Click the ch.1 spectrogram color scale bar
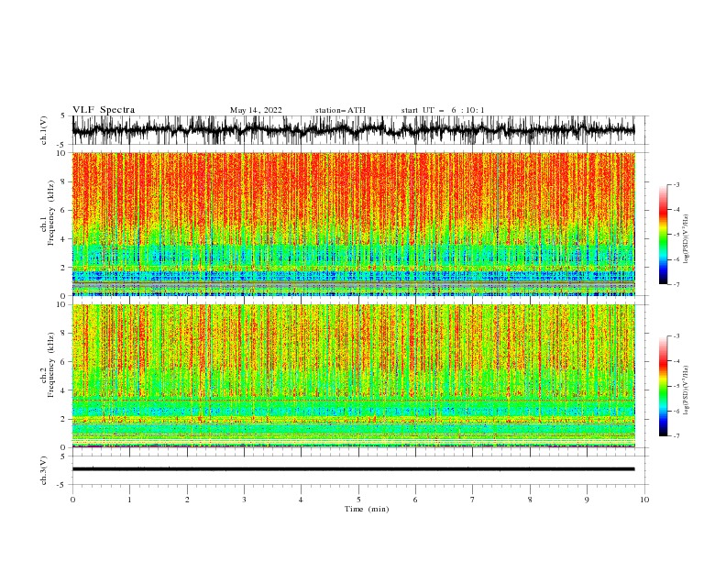The height and width of the screenshot is (561, 726). [x=664, y=235]
